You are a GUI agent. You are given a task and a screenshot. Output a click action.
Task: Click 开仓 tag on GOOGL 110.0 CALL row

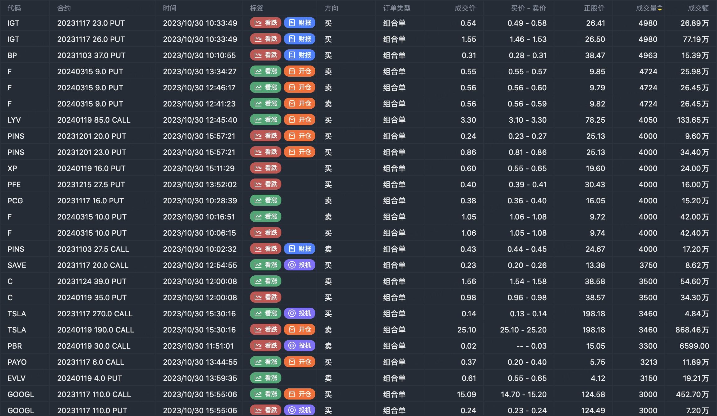pyautogui.click(x=300, y=394)
